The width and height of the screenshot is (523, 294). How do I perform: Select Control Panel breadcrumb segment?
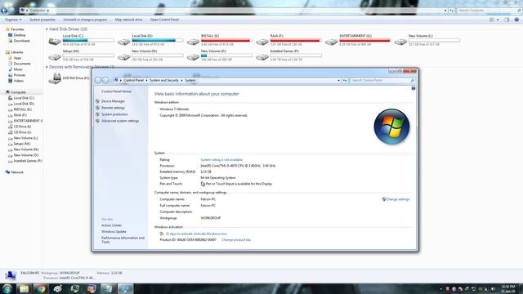pos(133,80)
